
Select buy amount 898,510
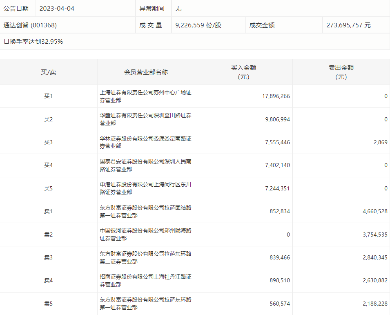pyautogui.click(x=280, y=280)
